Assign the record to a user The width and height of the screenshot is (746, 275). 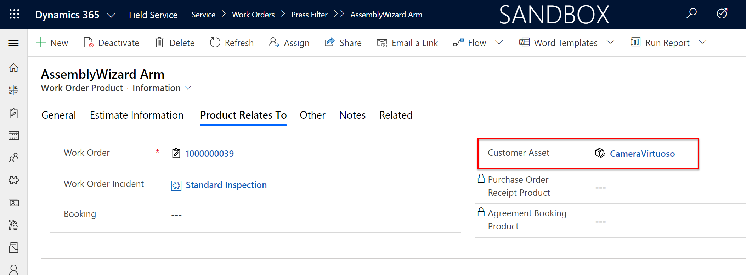coord(289,43)
